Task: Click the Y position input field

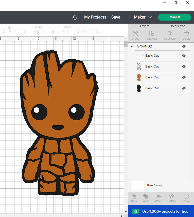Action: point(91,32)
